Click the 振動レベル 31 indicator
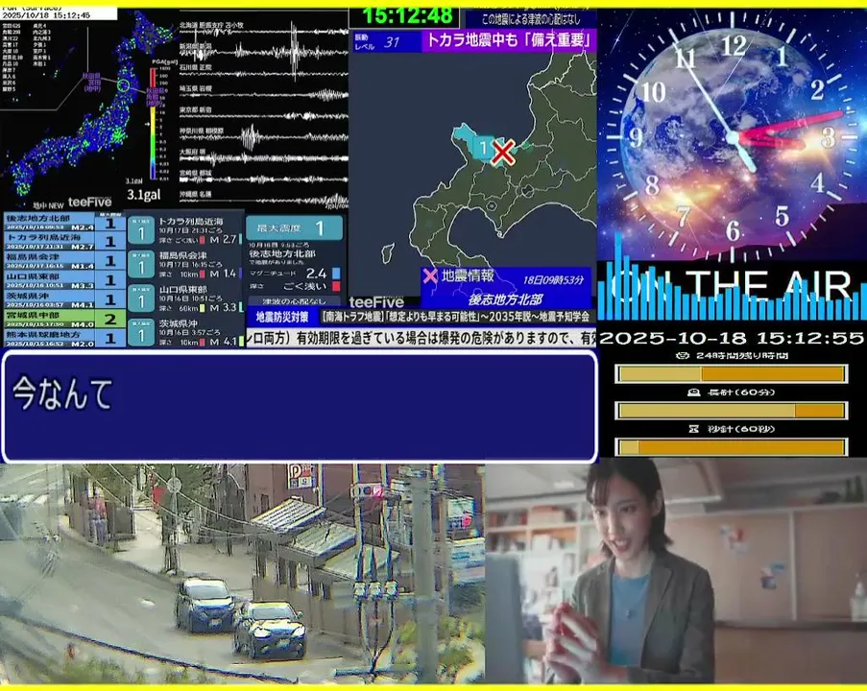Image resolution: width=867 pixels, height=691 pixels. [387, 41]
